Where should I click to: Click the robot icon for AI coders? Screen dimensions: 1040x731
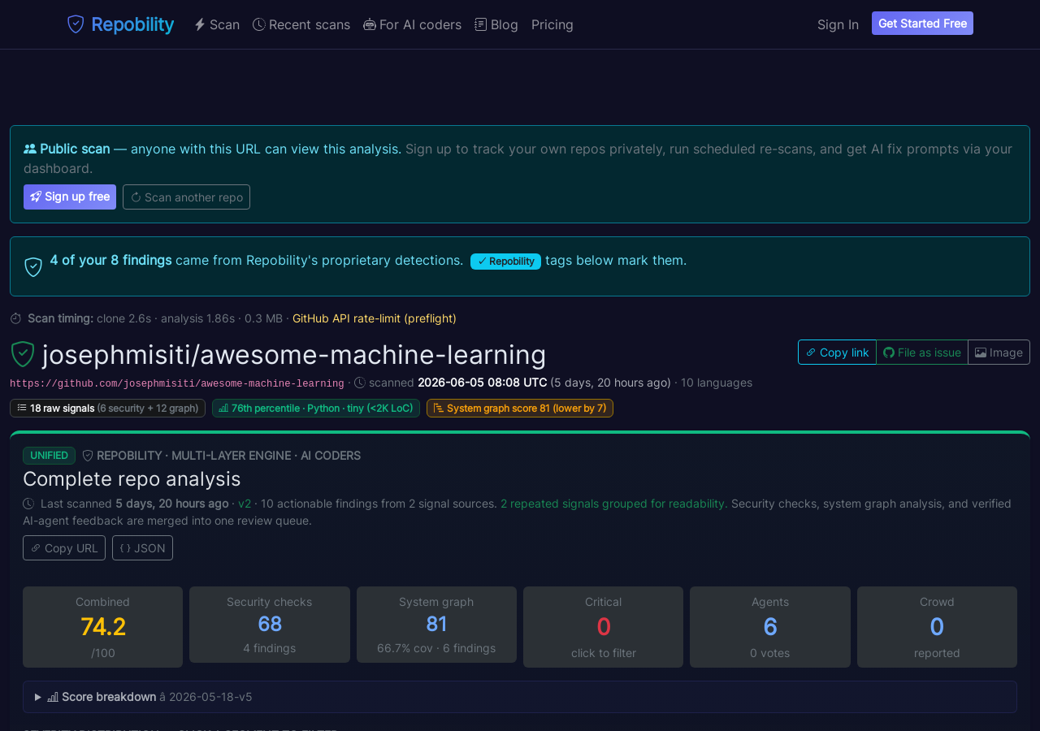(x=370, y=24)
